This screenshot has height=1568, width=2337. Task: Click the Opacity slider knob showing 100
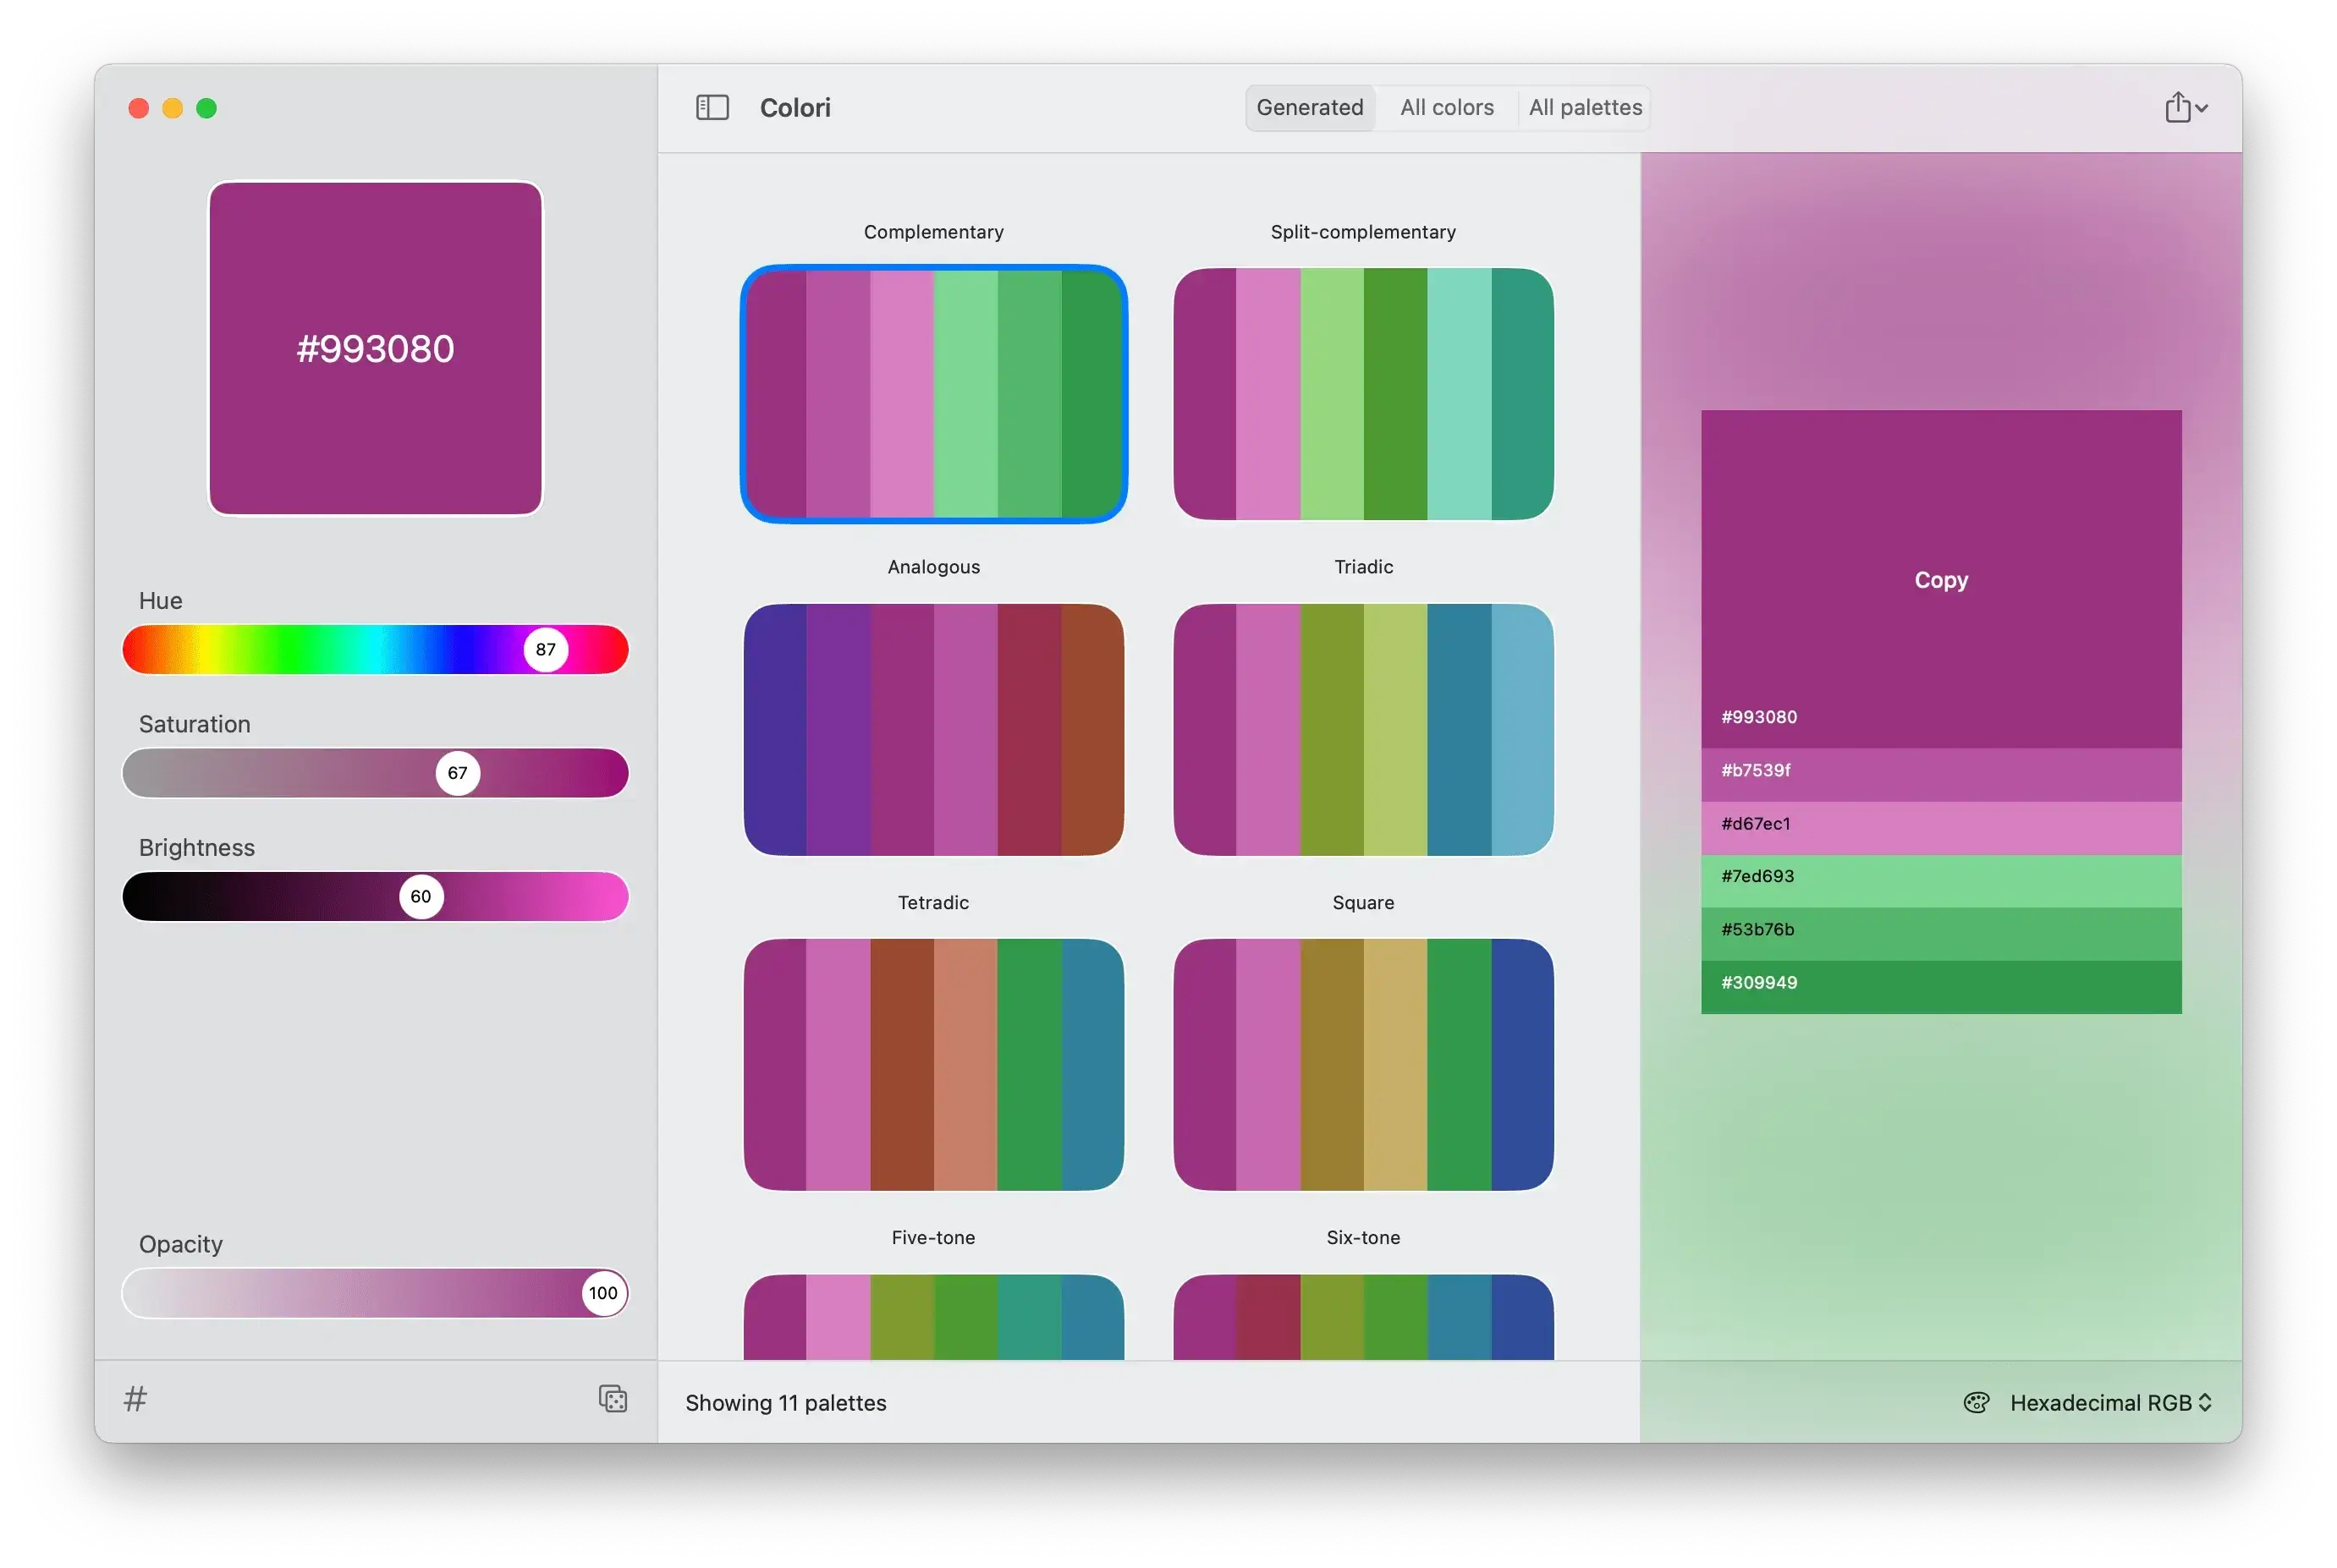tap(602, 1292)
